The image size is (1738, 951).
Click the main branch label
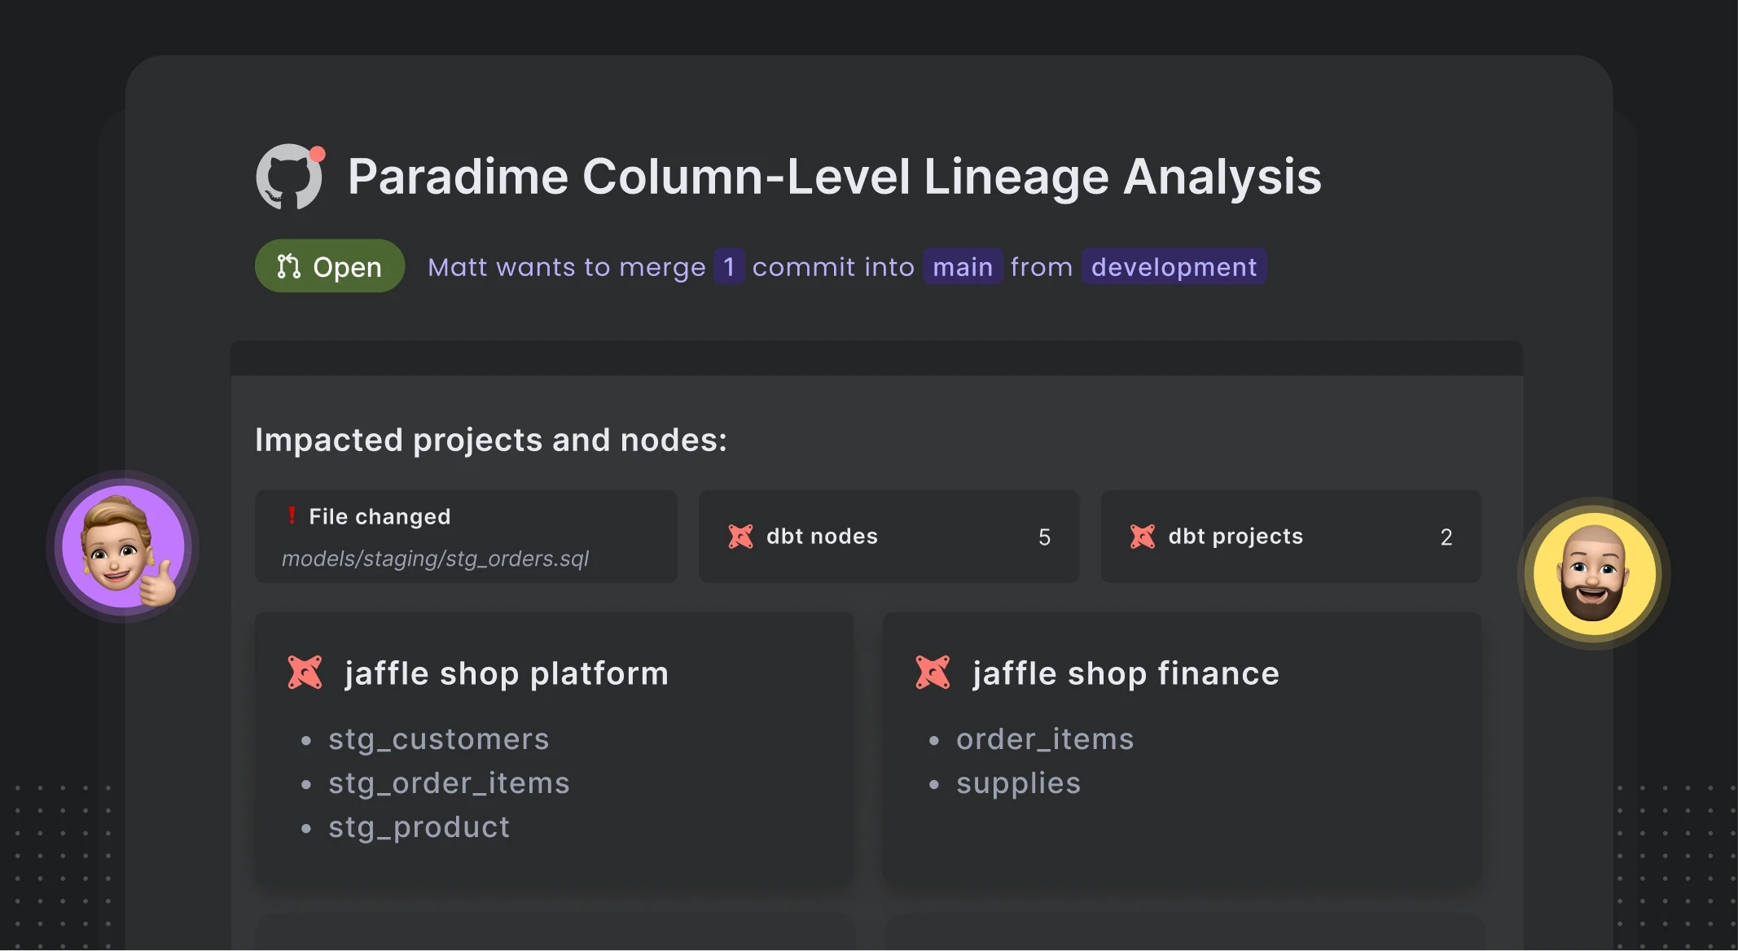tap(962, 267)
